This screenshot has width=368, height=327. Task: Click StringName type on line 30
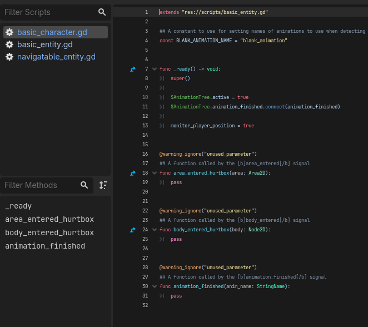coord(271,286)
